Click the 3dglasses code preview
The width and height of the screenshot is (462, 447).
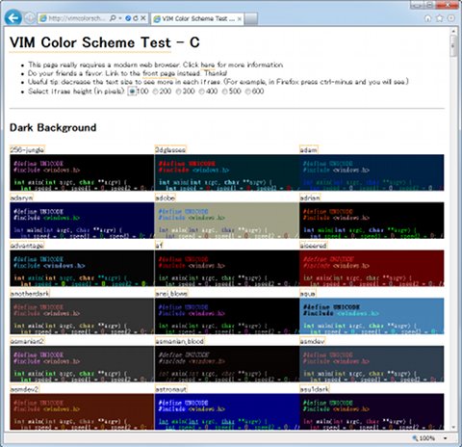(x=227, y=172)
